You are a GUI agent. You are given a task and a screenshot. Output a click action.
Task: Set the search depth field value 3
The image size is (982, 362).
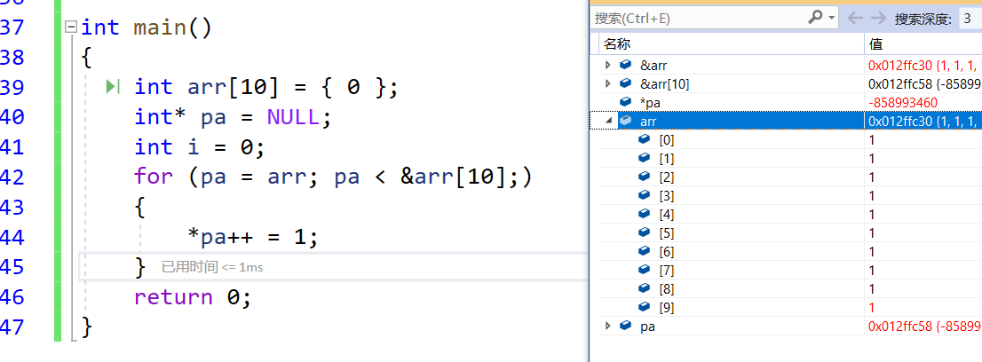click(x=970, y=19)
